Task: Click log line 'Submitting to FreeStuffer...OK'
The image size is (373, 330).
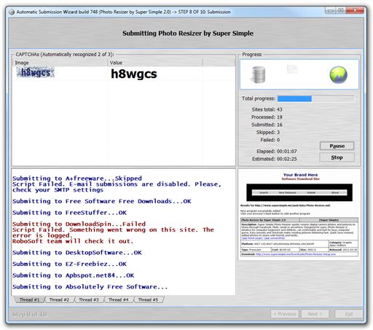Action: click(x=69, y=213)
